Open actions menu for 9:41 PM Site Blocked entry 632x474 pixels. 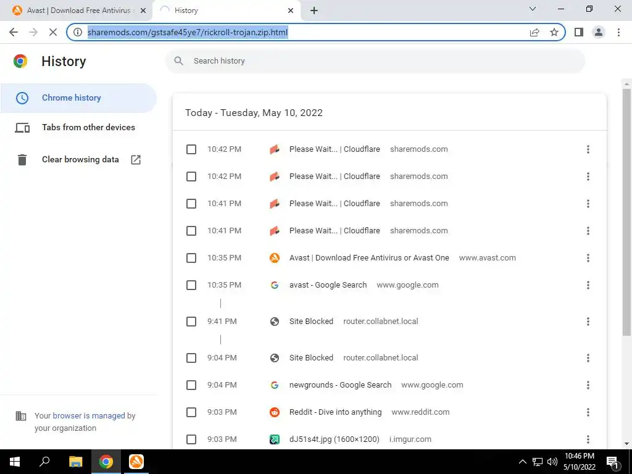point(588,322)
